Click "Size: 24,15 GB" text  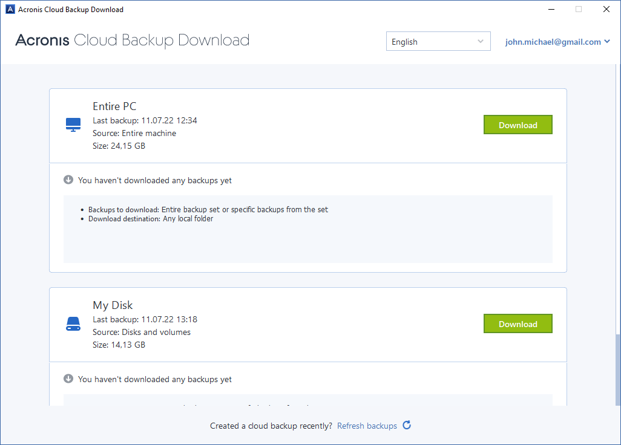[x=119, y=146]
